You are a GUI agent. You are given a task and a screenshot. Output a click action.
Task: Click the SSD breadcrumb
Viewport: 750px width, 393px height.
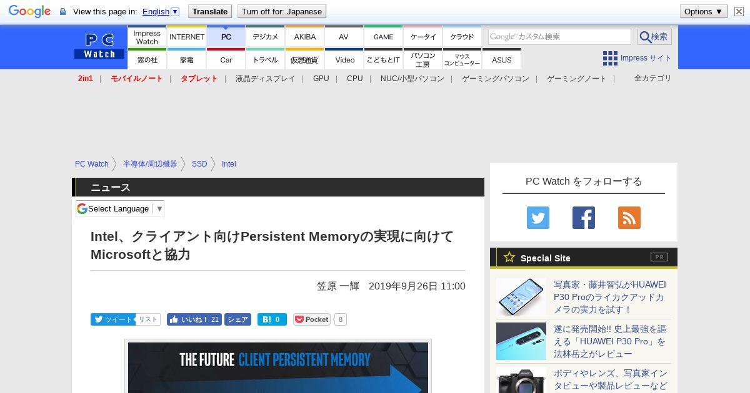tap(199, 164)
